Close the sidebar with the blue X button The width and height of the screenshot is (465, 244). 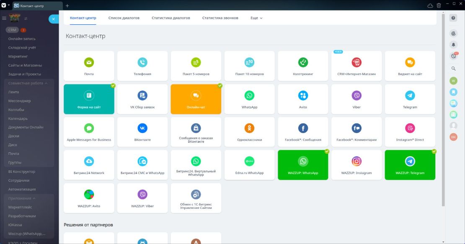53,19
